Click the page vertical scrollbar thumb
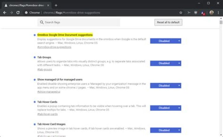 tap(221, 22)
